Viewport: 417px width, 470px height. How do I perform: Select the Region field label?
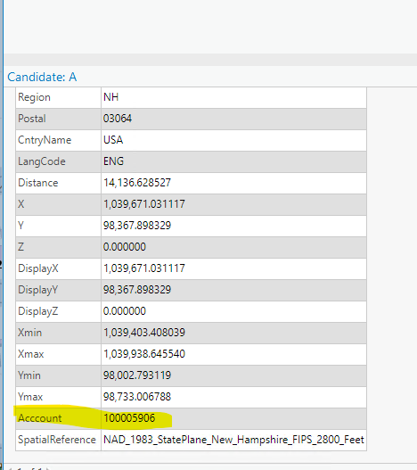34,97
